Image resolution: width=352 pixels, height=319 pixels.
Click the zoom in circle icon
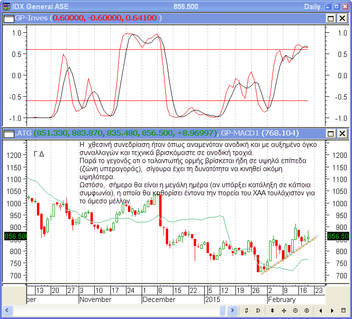coord(307,310)
